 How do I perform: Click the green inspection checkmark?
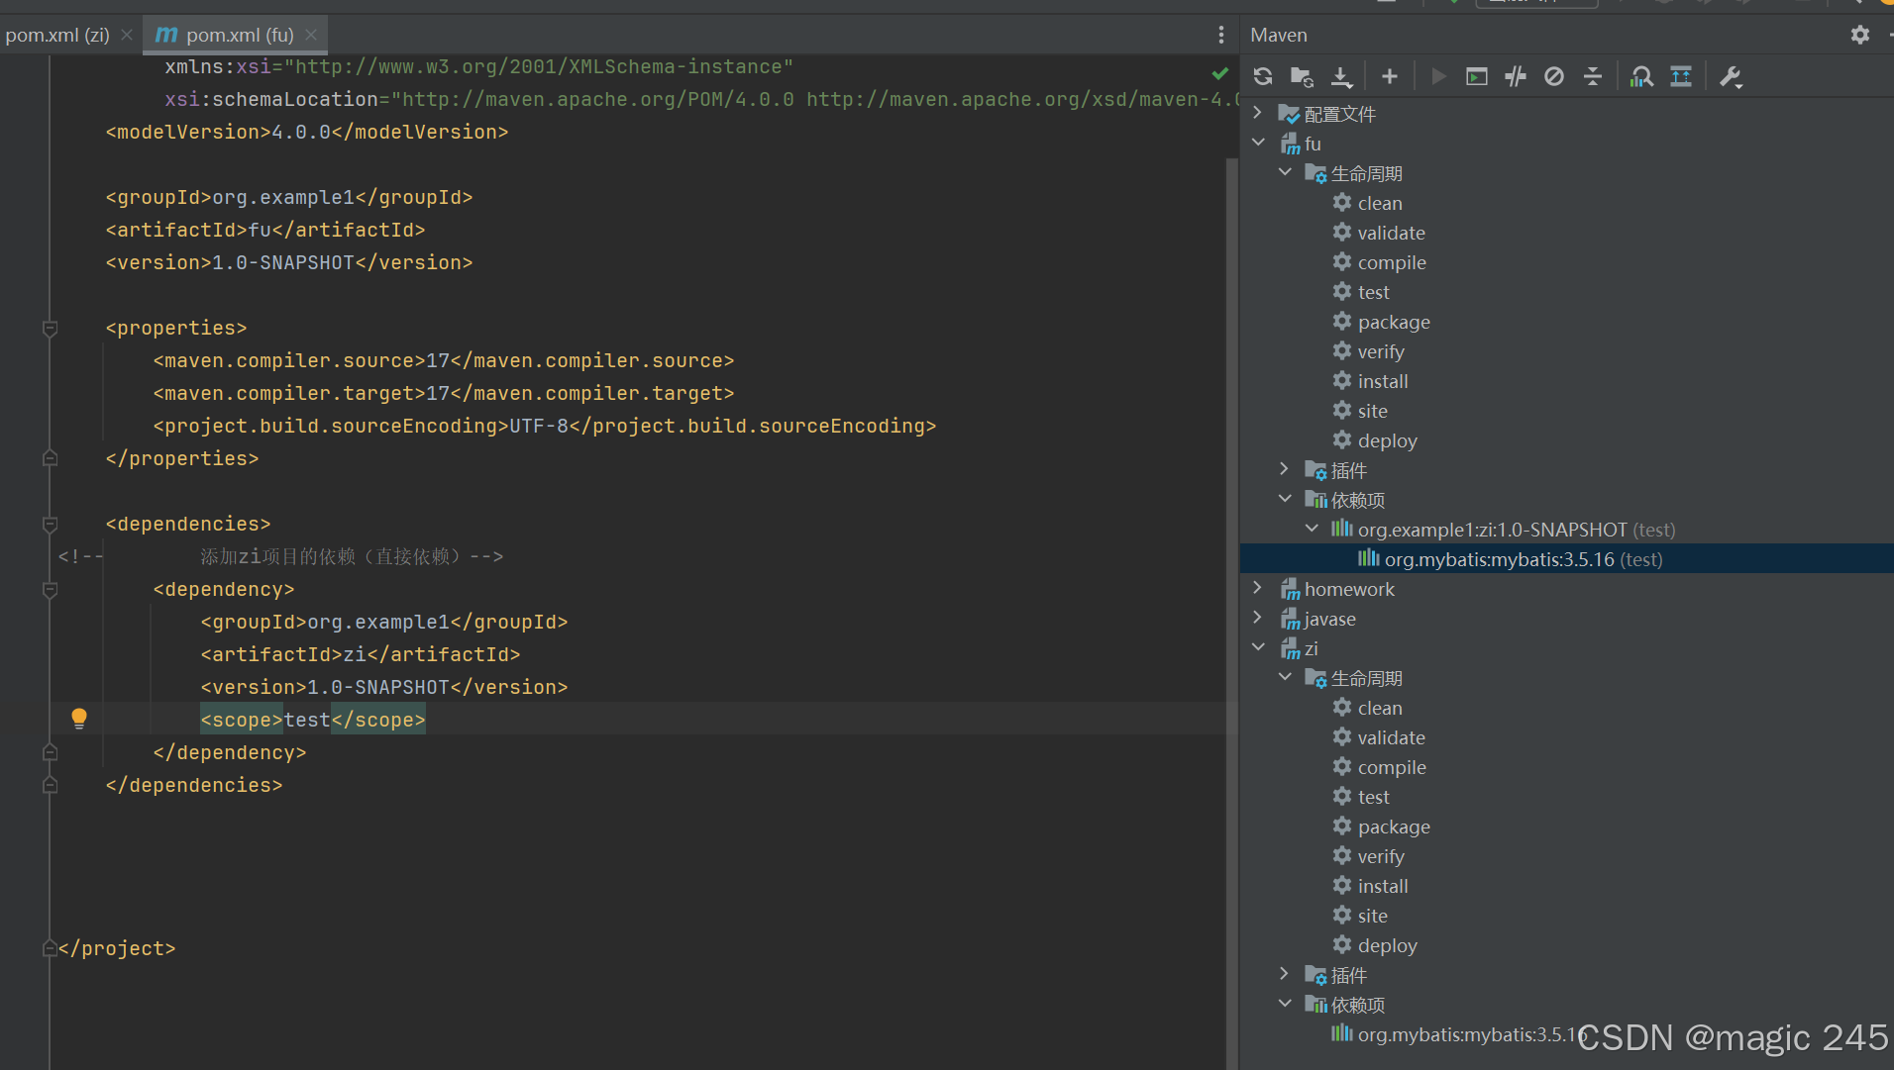click(1220, 73)
